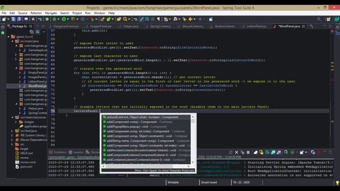Click the Open Console icon
Viewport: 340px width, 191px height.
302,152
